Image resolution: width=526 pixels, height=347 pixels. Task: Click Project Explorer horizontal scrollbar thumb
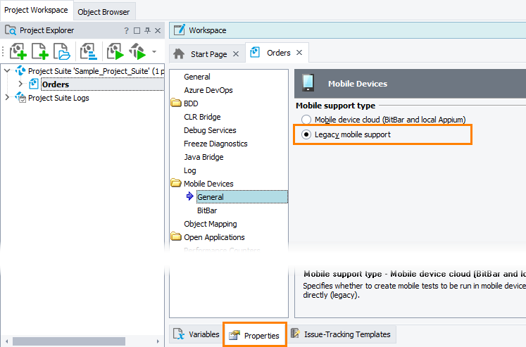coord(69,341)
